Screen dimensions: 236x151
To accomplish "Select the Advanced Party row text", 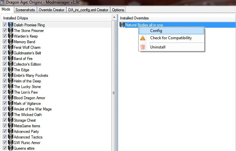I will [x=26, y=132].
